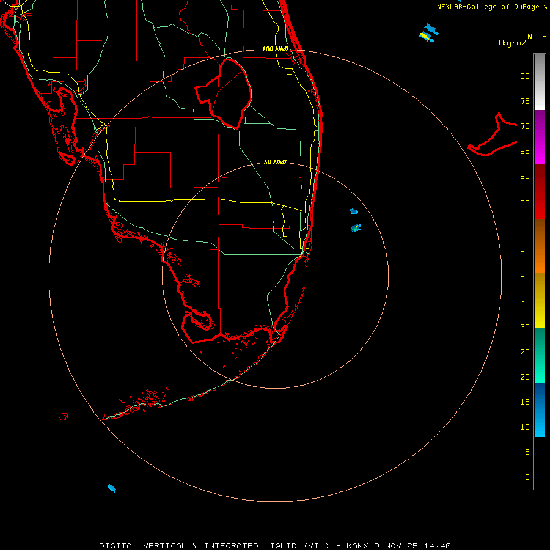This screenshot has width=550, height=550.
Task: Click the 70 value on the color scale
Action: 525,127
